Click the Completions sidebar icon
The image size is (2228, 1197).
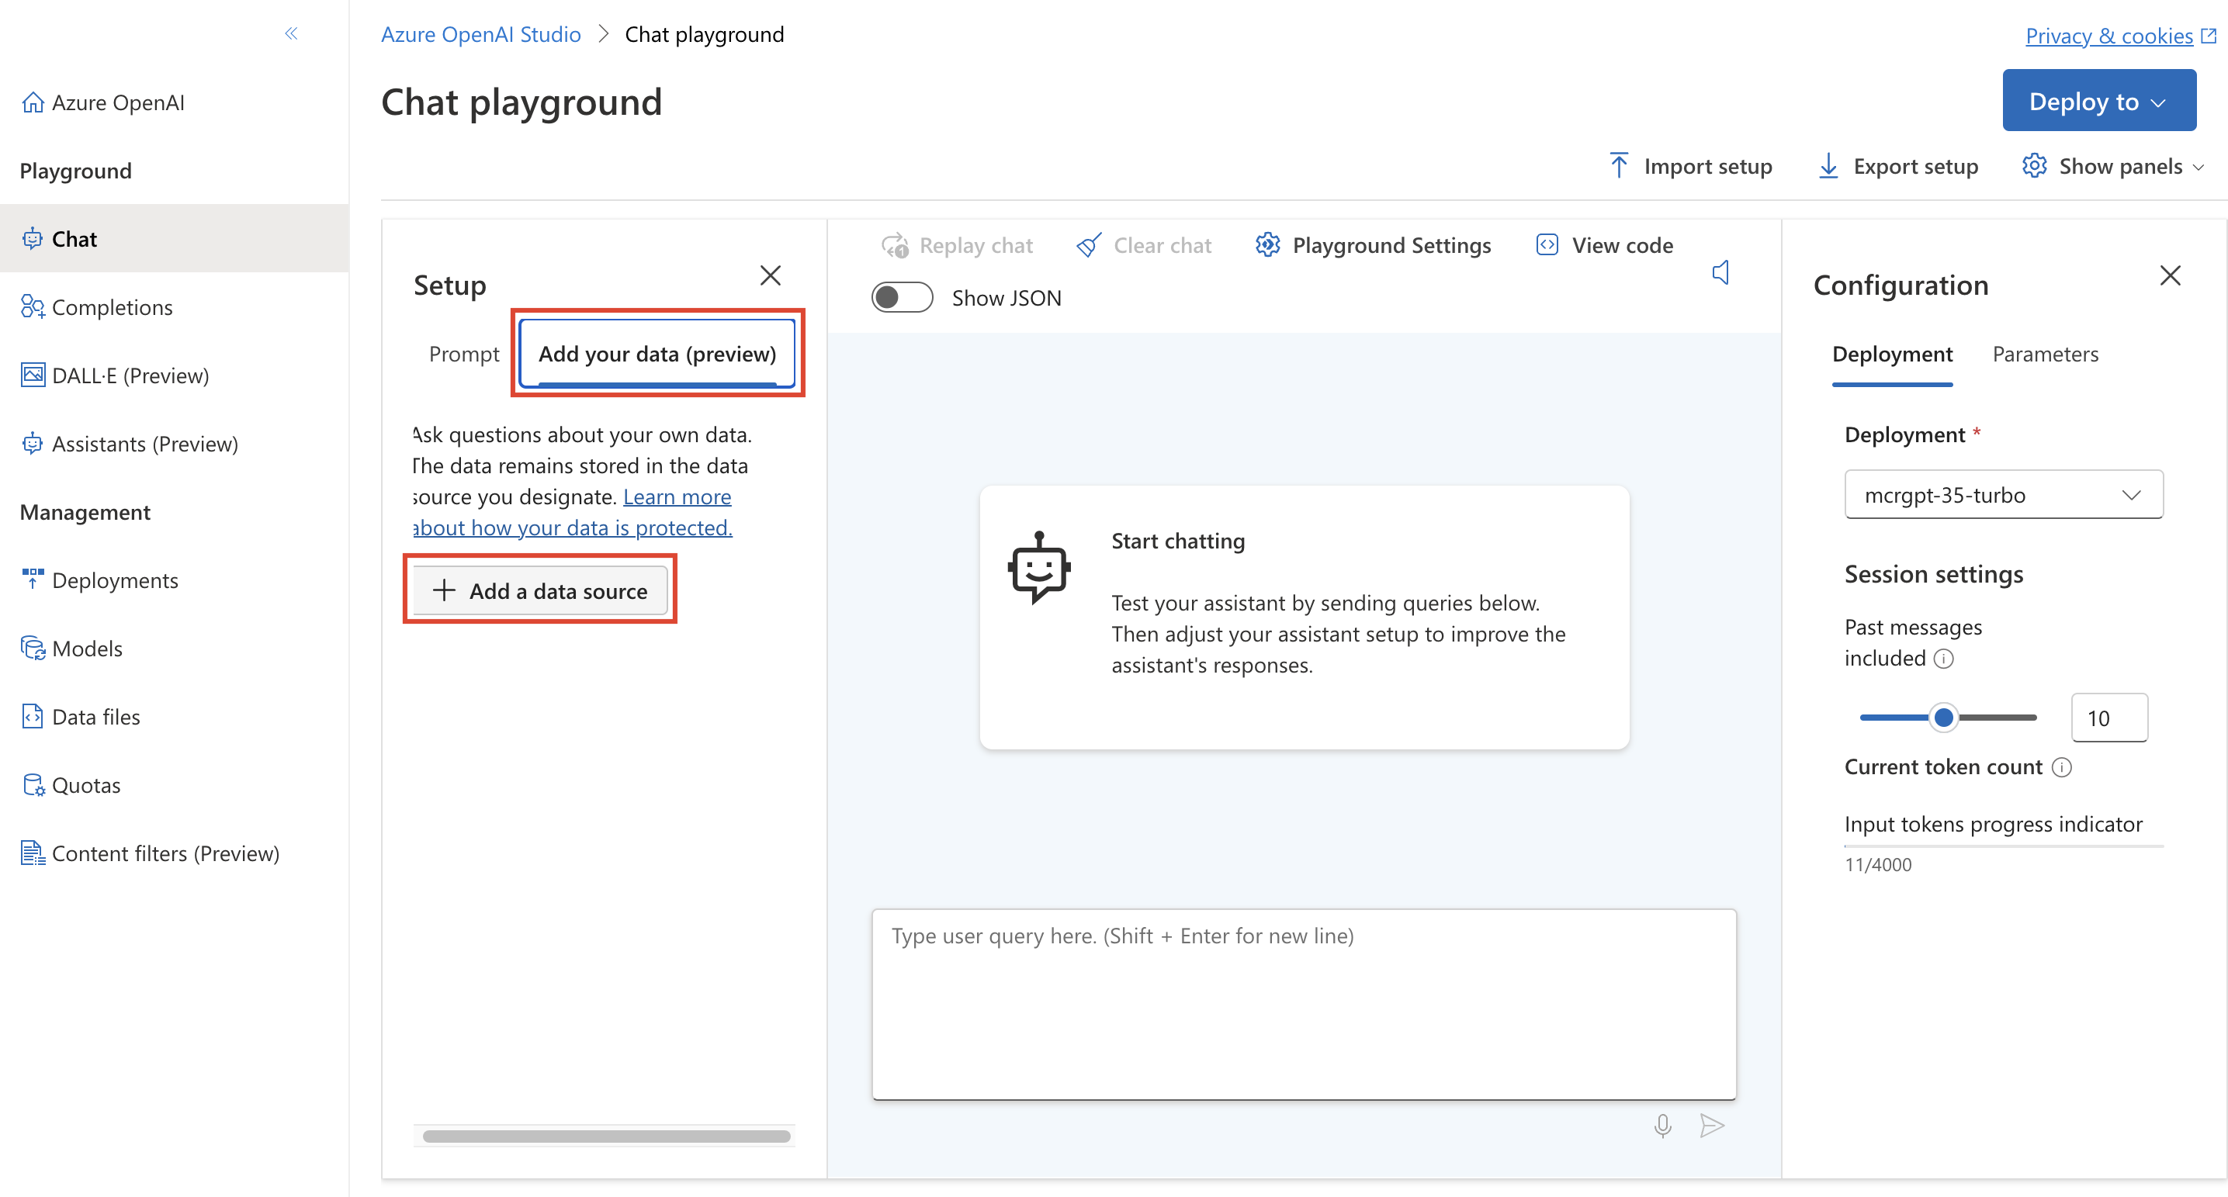[33, 307]
